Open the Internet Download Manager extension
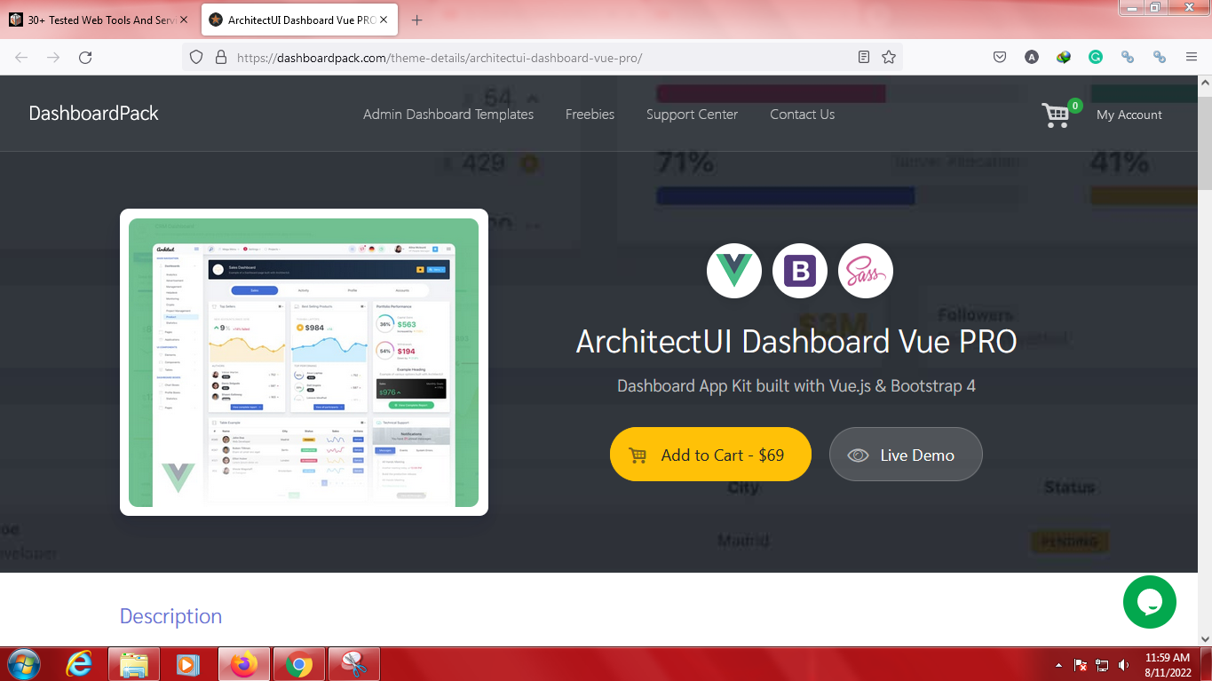This screenshot has height=681, width=1212. [x=1064, y=57]
